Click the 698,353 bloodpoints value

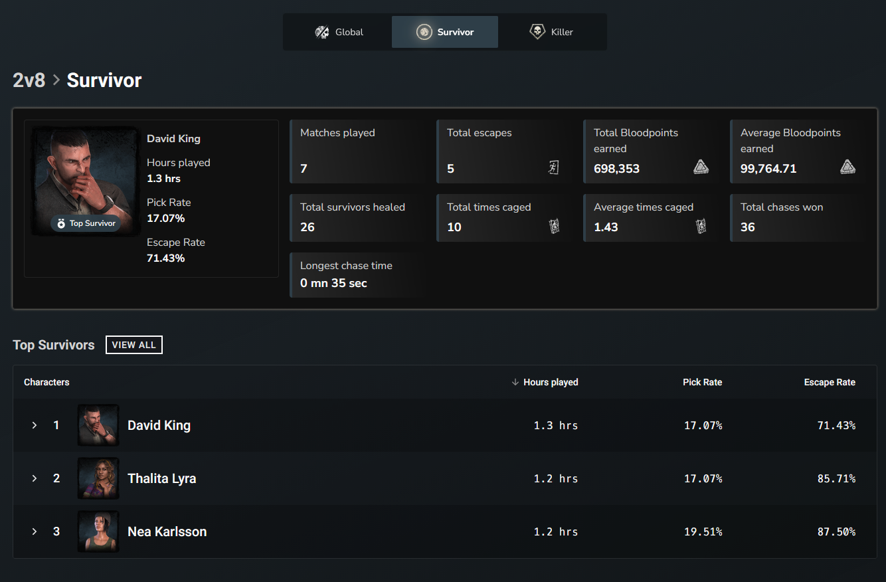[x=616, y=169]
